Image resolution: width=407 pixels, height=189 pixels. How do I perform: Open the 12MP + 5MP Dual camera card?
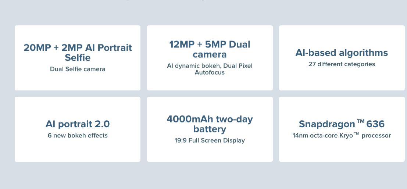point(210,58)
